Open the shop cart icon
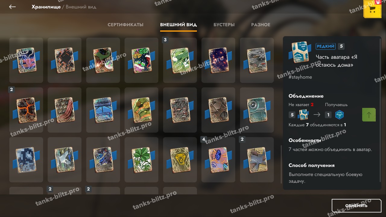 tap(372, 9)
